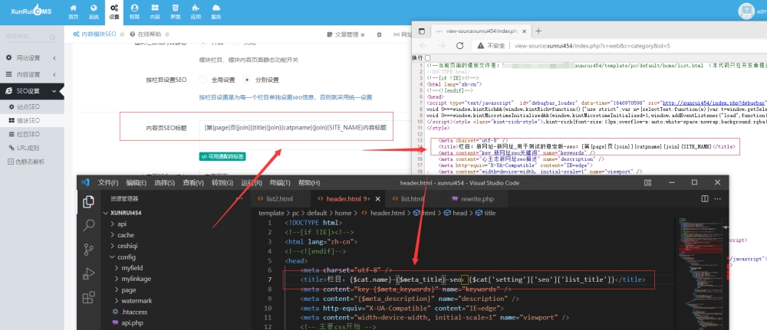Open api.php file in explorer

132,322
